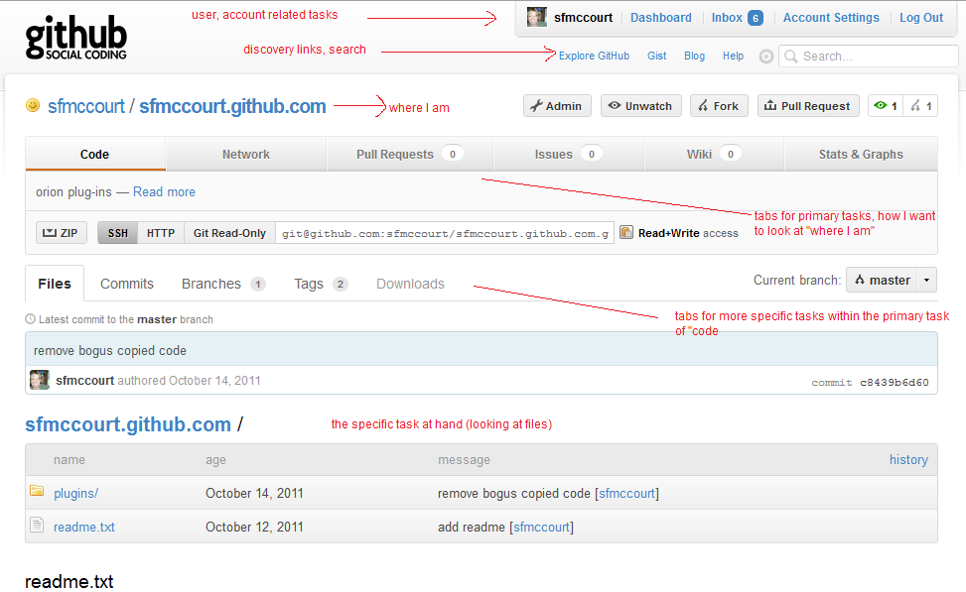Open the settings gear icon beside search
The width and height of the screenshot is (966, 592).
pos(765,57)
